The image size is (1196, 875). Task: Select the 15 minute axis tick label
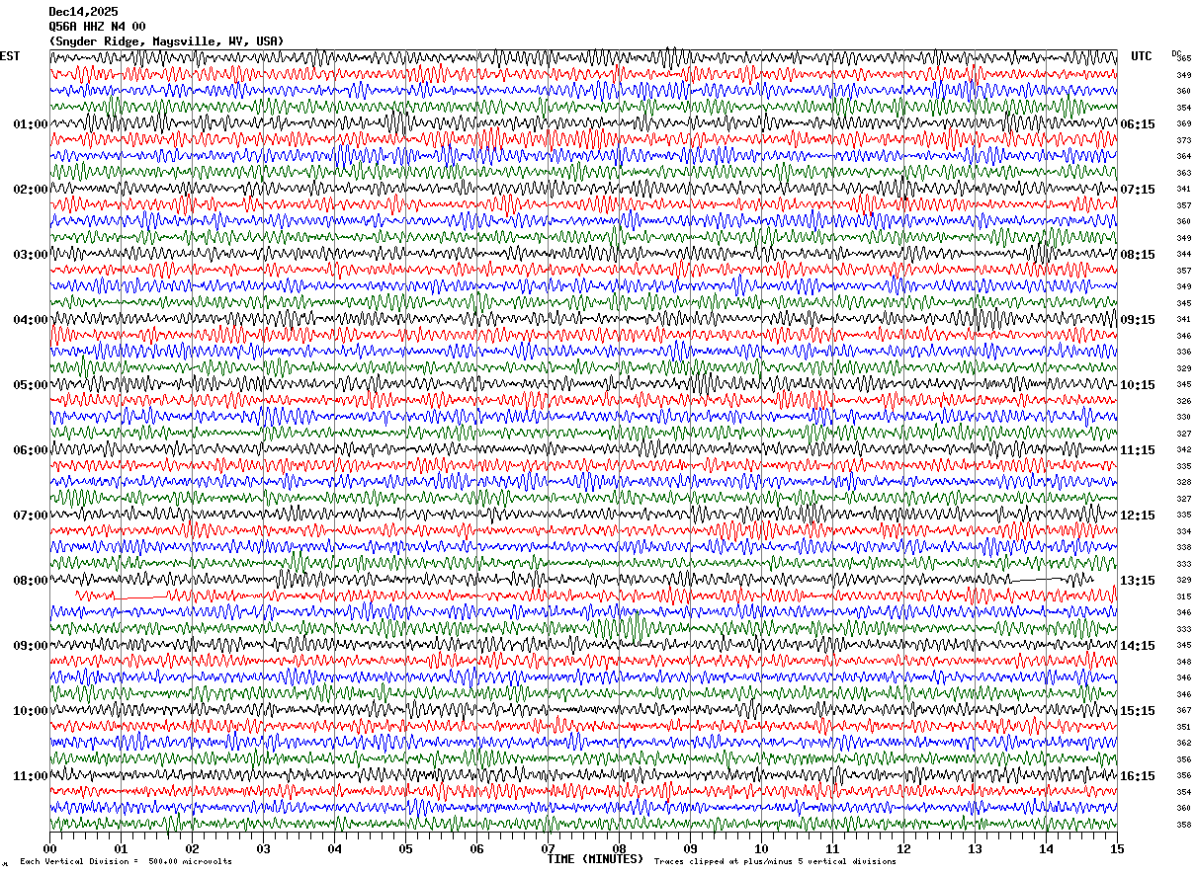pos(1117,848)
